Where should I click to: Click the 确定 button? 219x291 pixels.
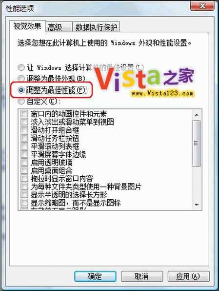tap(95, 276)
